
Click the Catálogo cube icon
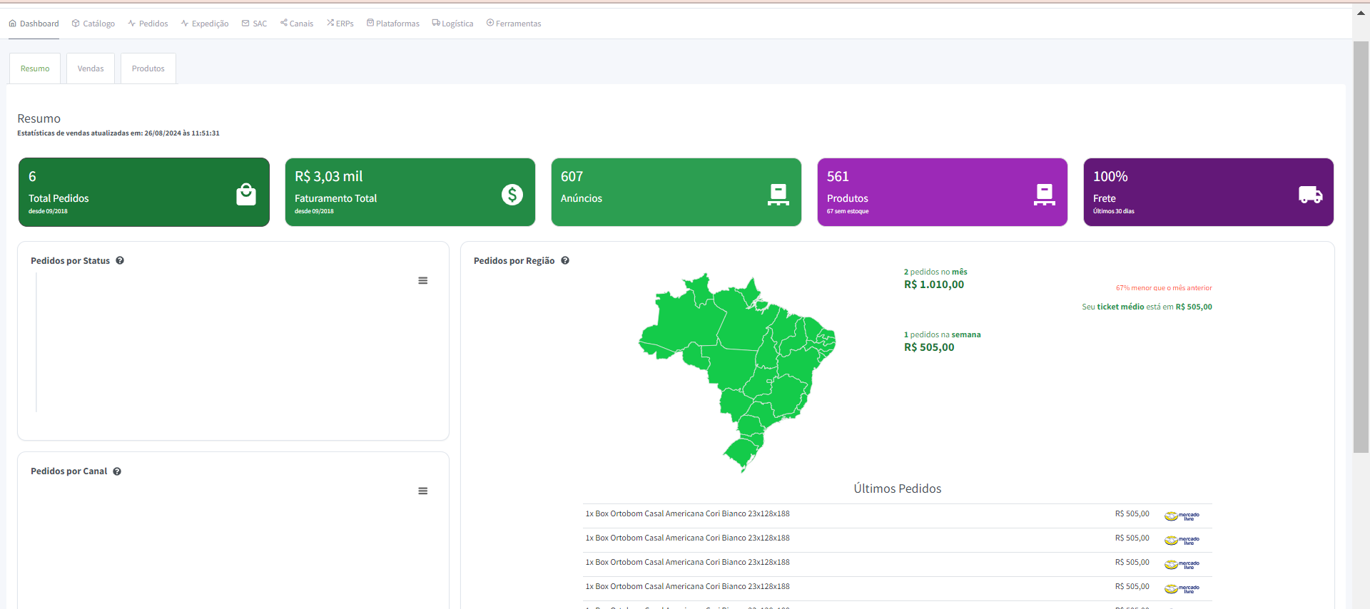point(76,24)
